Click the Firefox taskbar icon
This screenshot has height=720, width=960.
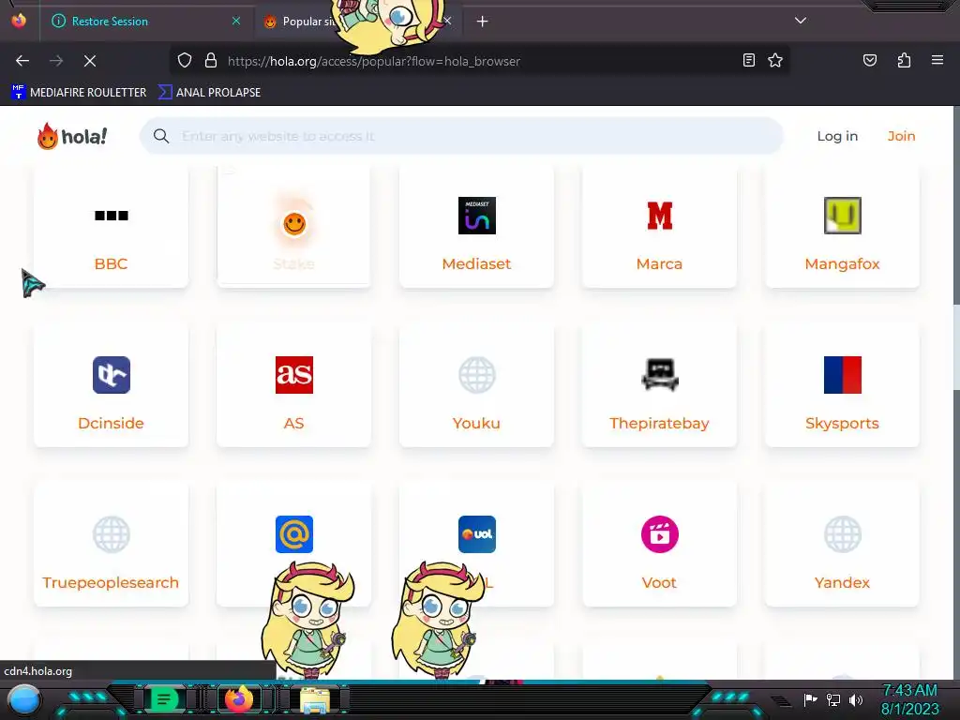239,699
